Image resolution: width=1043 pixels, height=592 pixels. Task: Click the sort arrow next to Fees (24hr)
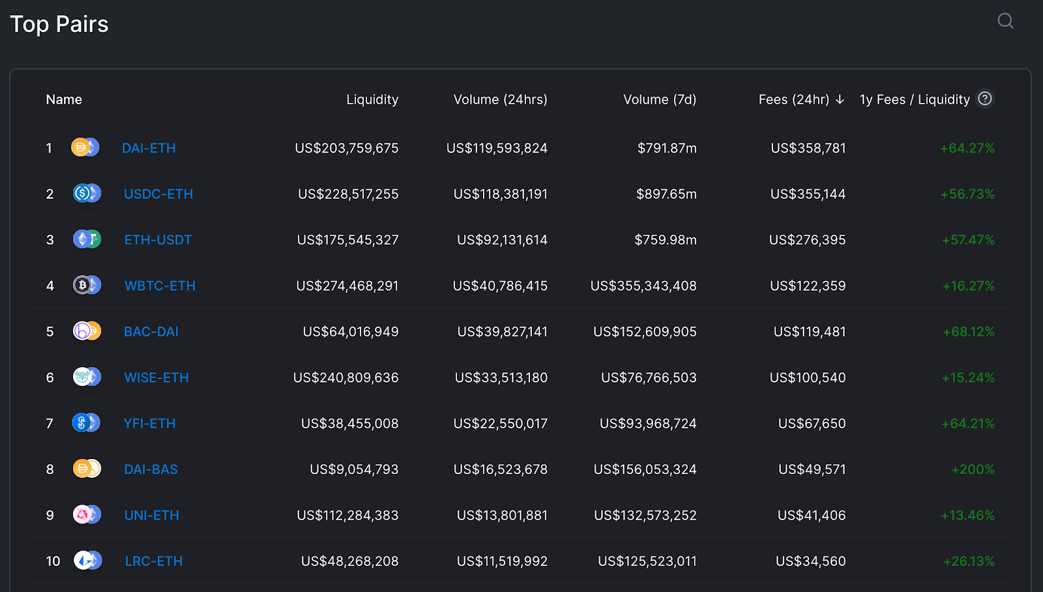click(x=840, y=99)
